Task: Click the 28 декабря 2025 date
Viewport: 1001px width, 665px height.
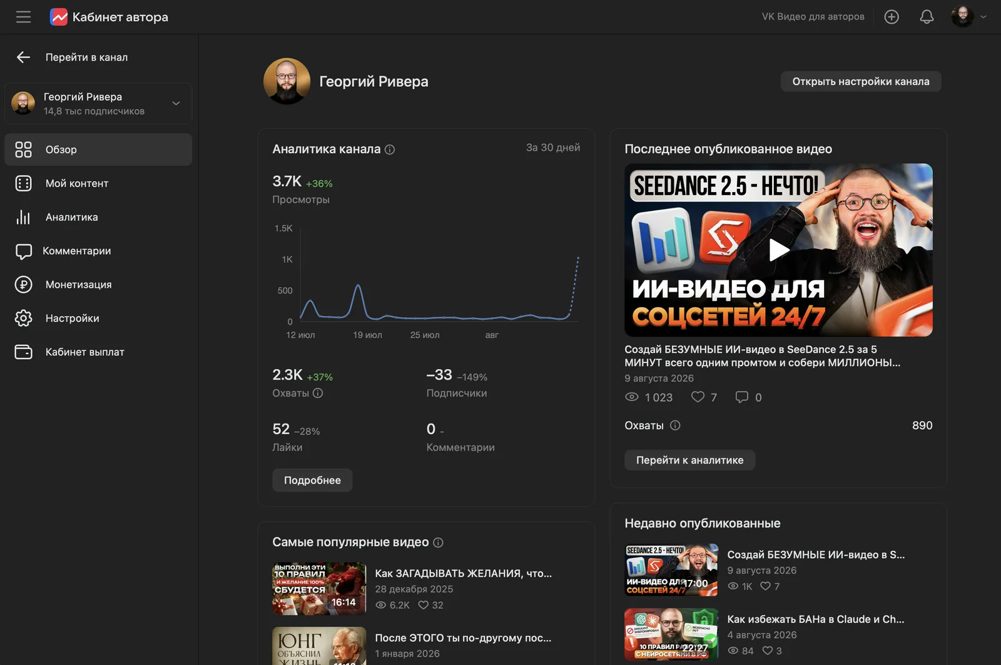Action: coord(414,589)
